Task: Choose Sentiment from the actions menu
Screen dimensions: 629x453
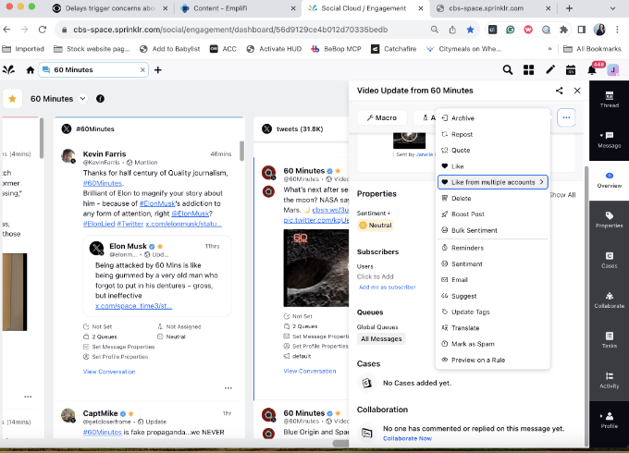Action: (x=493, y=263)
